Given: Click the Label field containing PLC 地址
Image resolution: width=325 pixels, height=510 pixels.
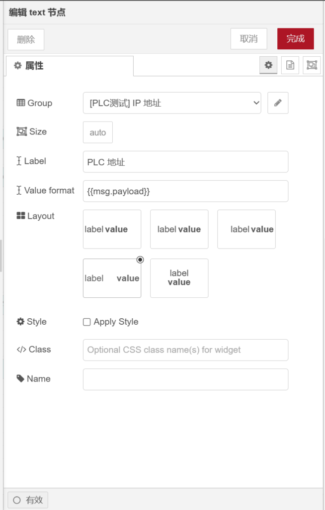Looking at the screenshot, I should pyautogui.click(x=185, y=162).
